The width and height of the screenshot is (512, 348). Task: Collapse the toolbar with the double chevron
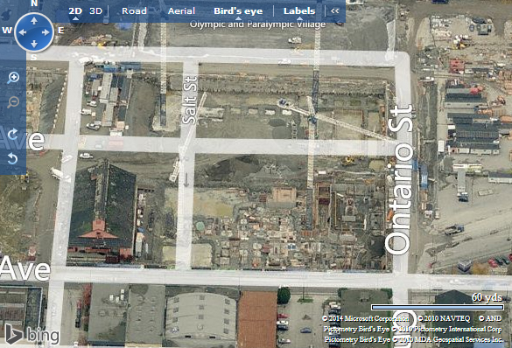coord(334,11)
